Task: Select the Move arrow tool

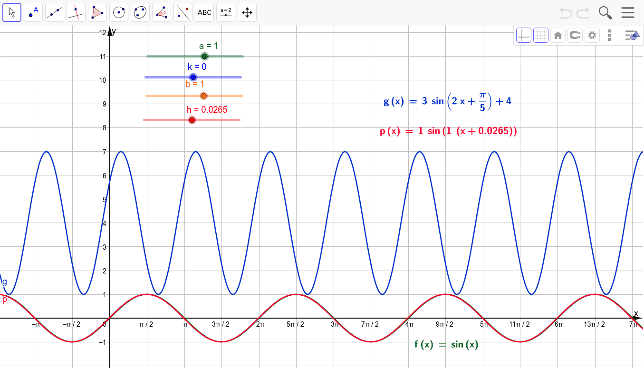Action: pos(12,12)
